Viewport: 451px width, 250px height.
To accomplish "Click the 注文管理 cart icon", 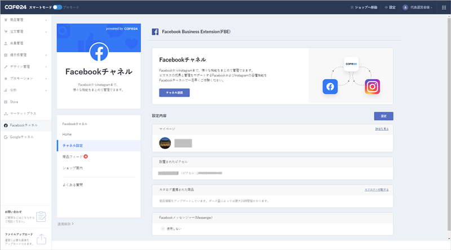I will point(6,31).
